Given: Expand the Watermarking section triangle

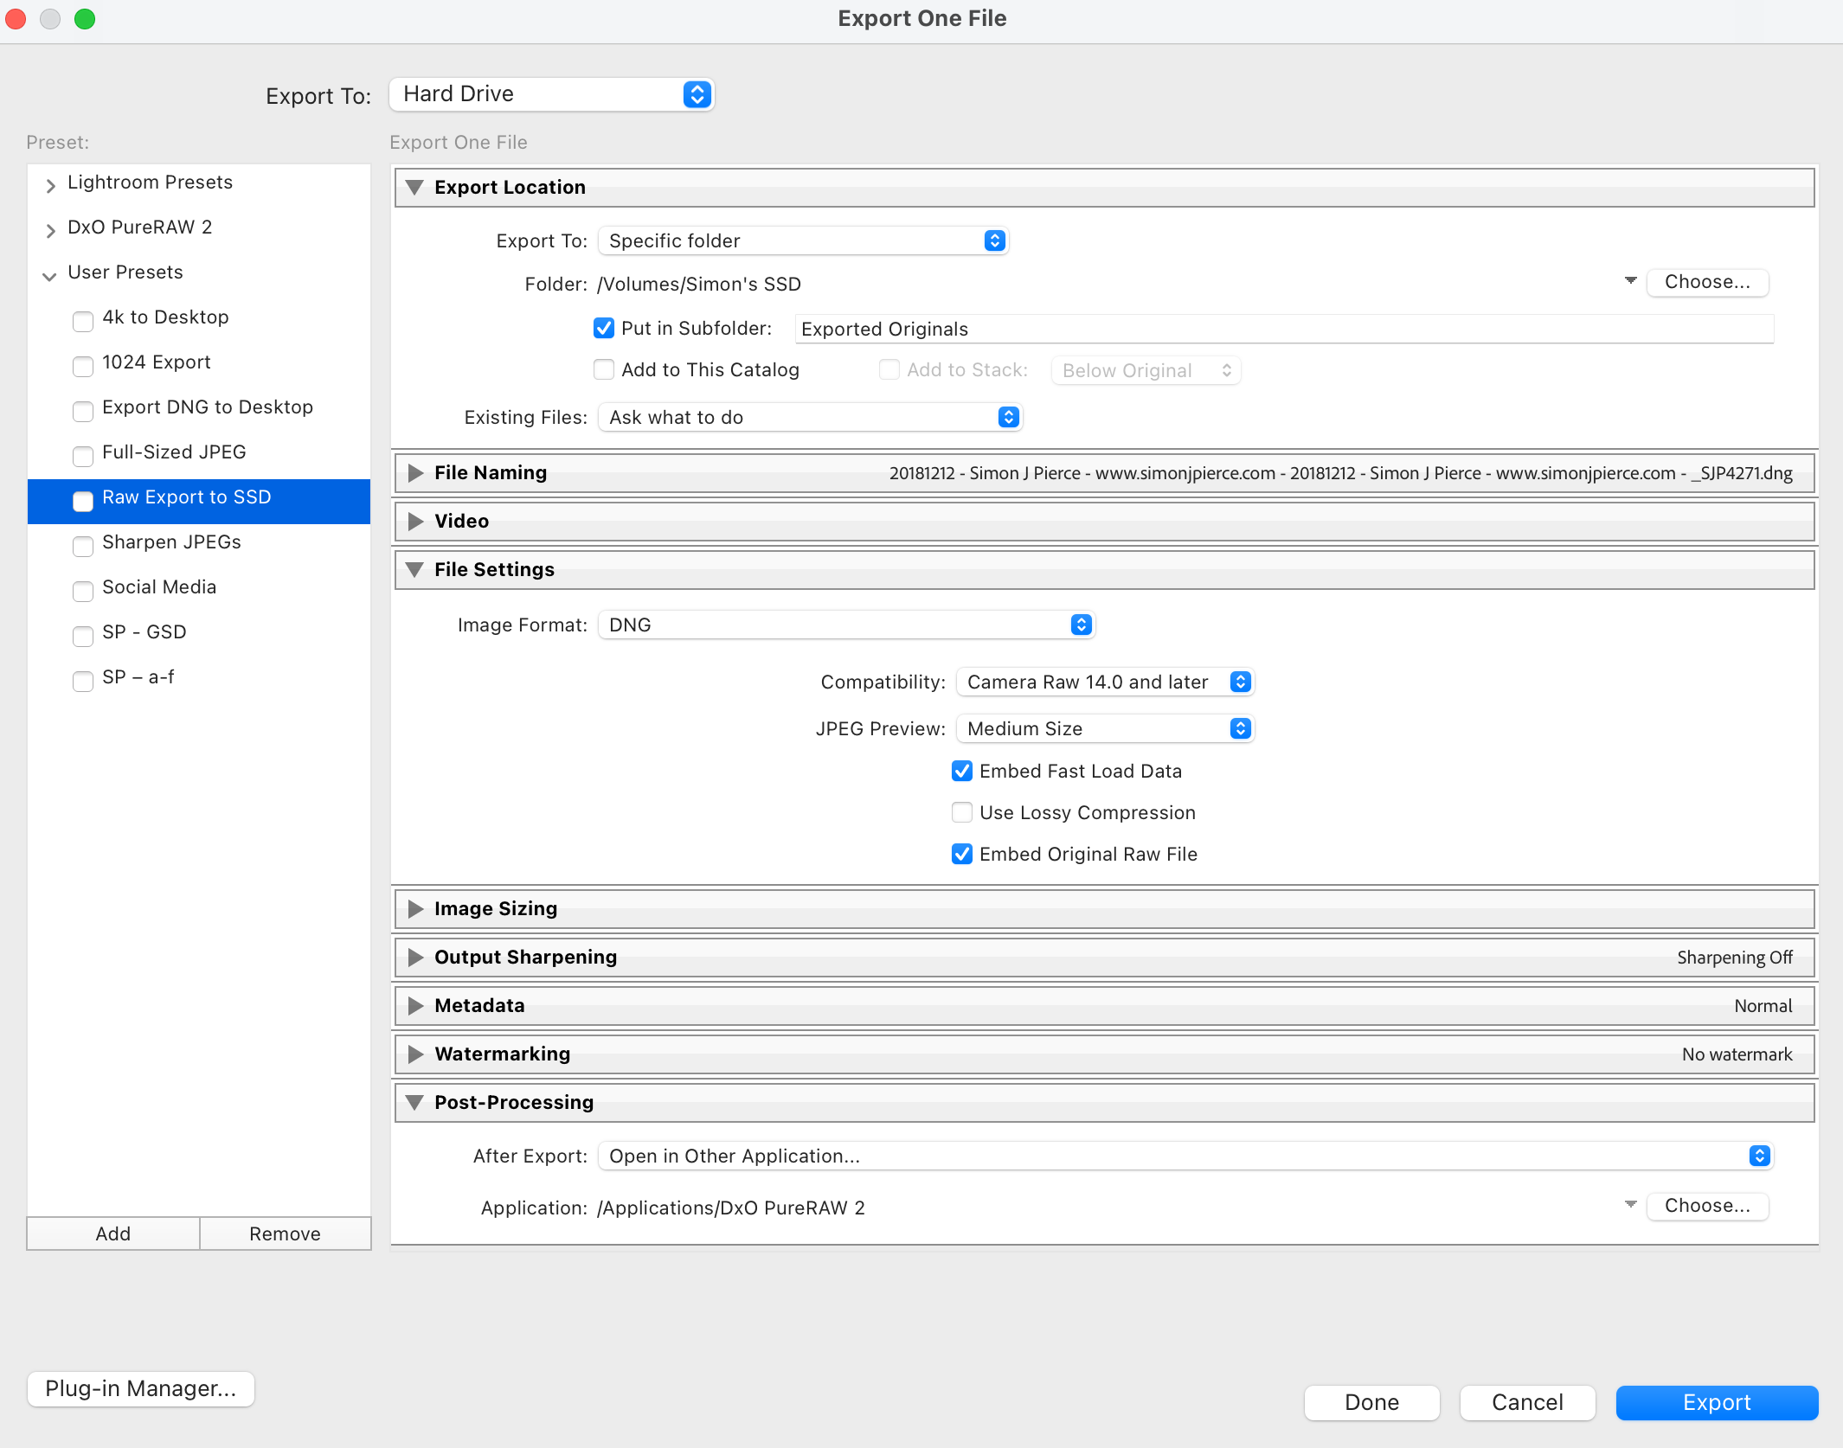Looking at the screenshot, I should (415, 1054).
